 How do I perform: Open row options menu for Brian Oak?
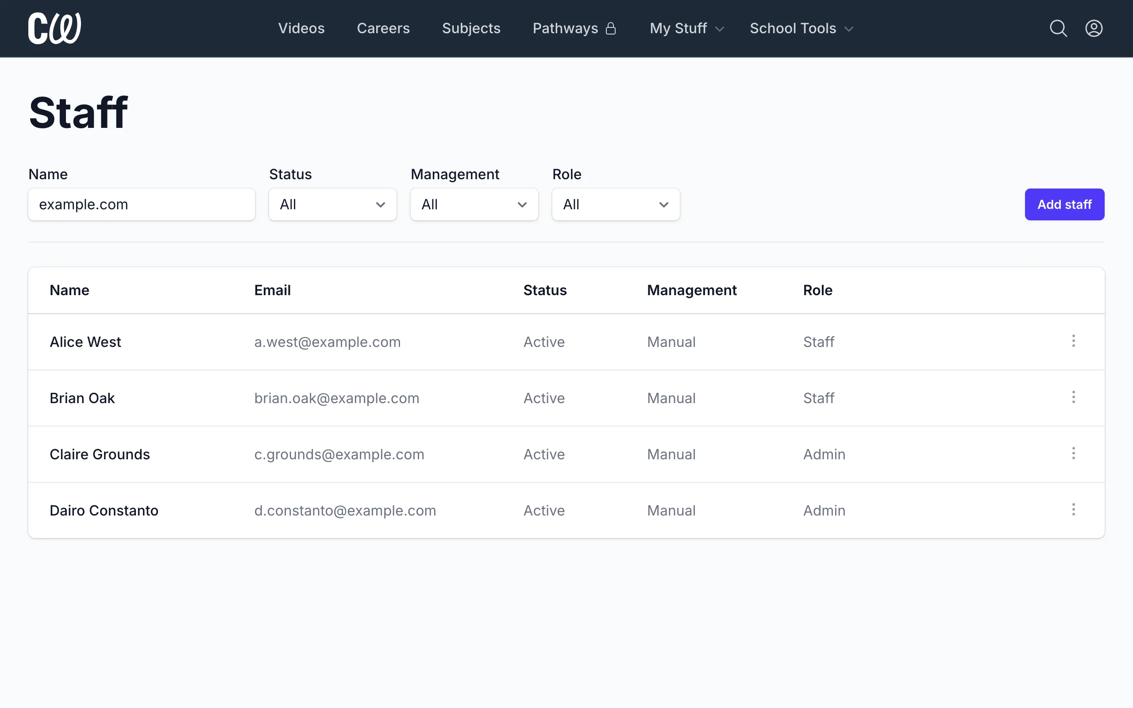(x=1073, y=397)
